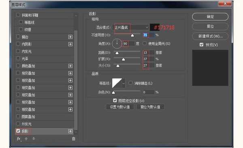Viewport: 243px width, 148px height.
Task: Click the plus icon beside 内阴影
Action: pos(70,44)
